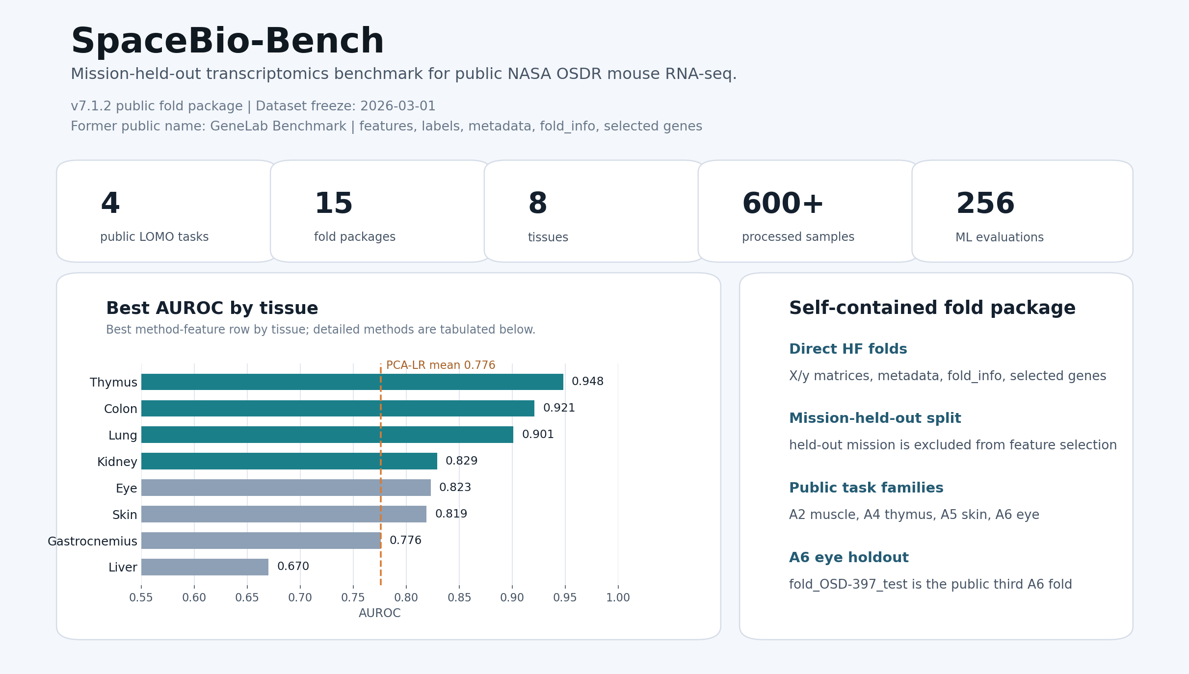Click the Self-contained fold package heading
The image size is (1189, 674).
(932, 308)
